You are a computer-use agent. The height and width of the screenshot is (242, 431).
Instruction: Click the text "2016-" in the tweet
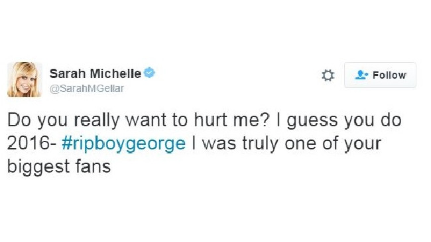coord(32,143)
